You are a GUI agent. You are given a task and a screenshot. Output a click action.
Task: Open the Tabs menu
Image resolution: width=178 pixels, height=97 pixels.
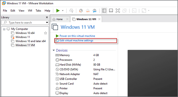(x=38, y=11)
